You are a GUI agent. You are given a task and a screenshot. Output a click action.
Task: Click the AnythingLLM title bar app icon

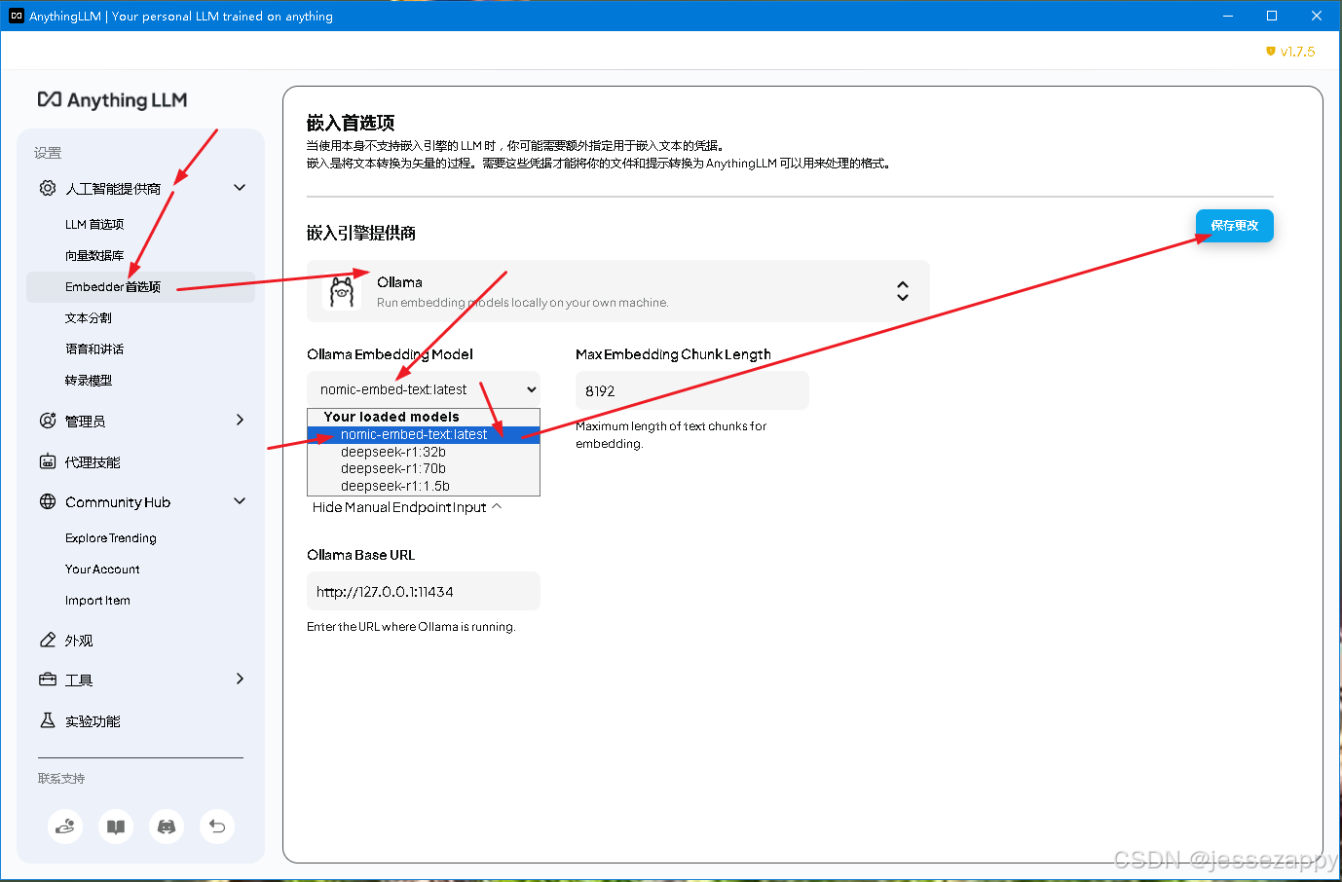pyautogui.click(x=16, y=16)
